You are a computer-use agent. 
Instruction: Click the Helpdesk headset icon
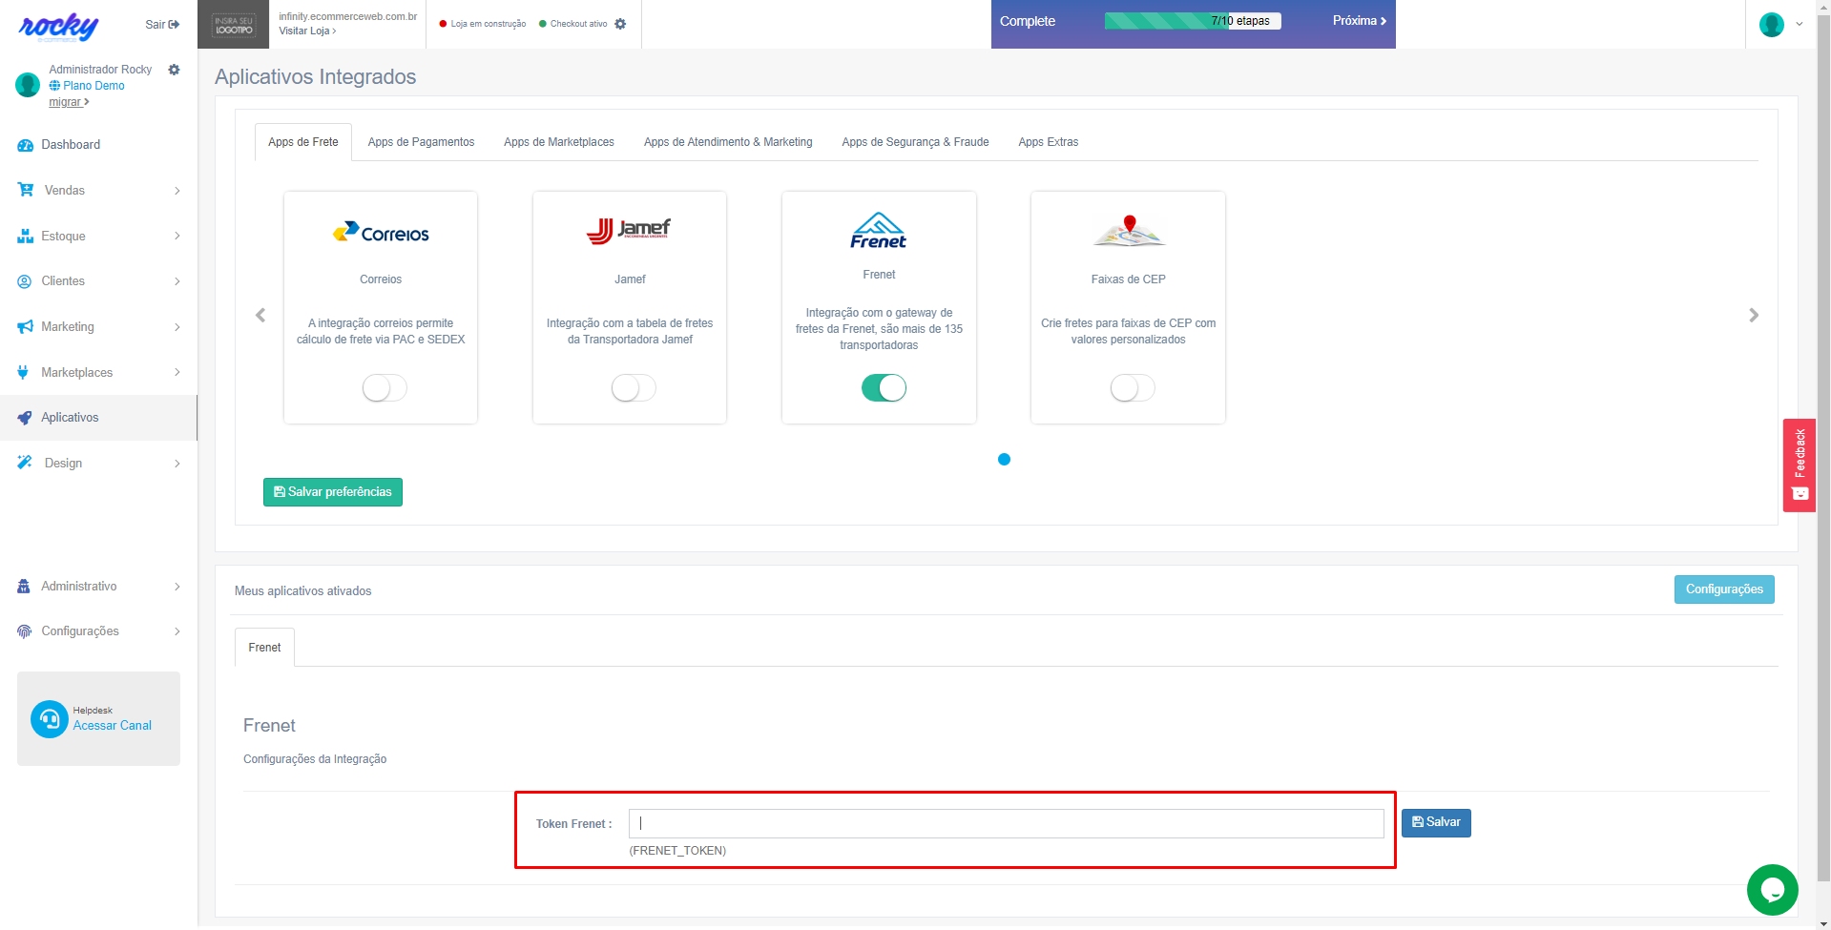(49, 719)
